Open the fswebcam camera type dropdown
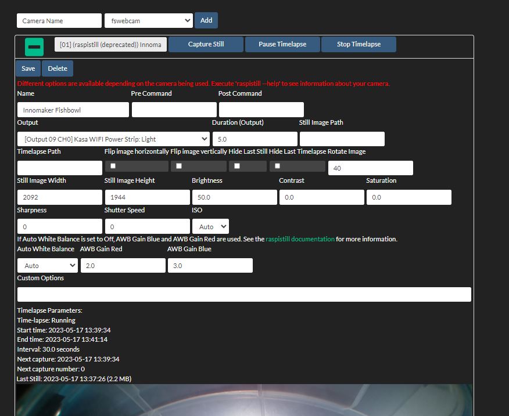Image resolution: width=509 pixels, height=416 pixels. click(148, 20)
